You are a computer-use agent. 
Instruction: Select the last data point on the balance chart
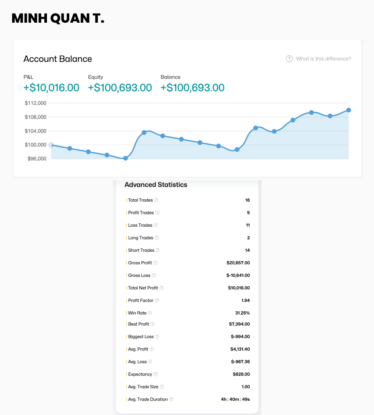[349, 110]
